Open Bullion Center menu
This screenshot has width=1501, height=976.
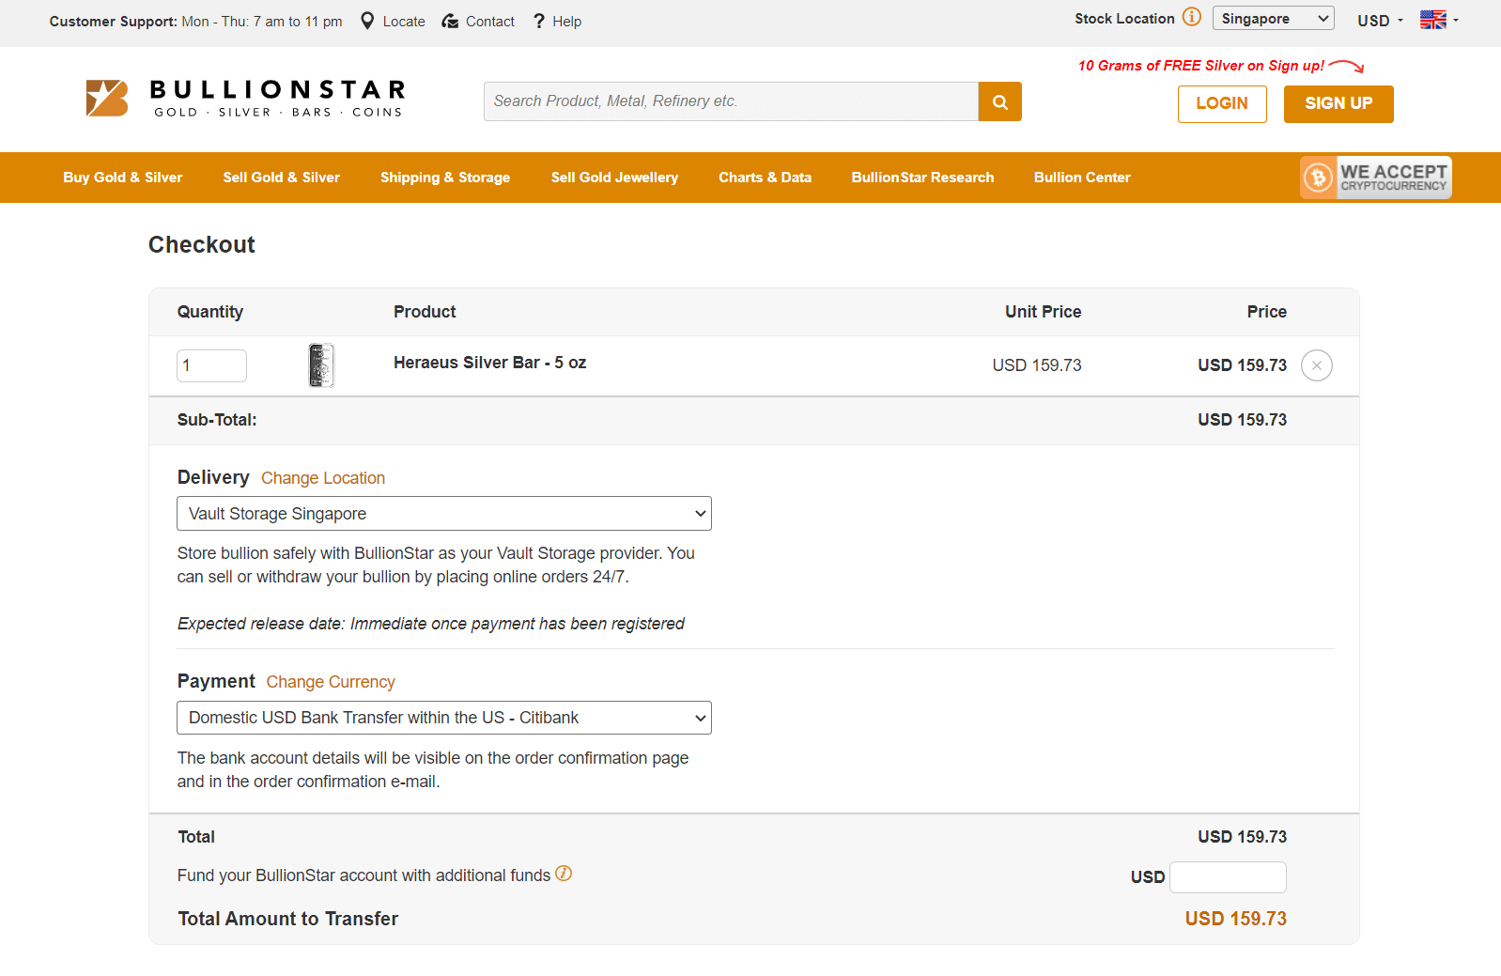[1082, 178]
